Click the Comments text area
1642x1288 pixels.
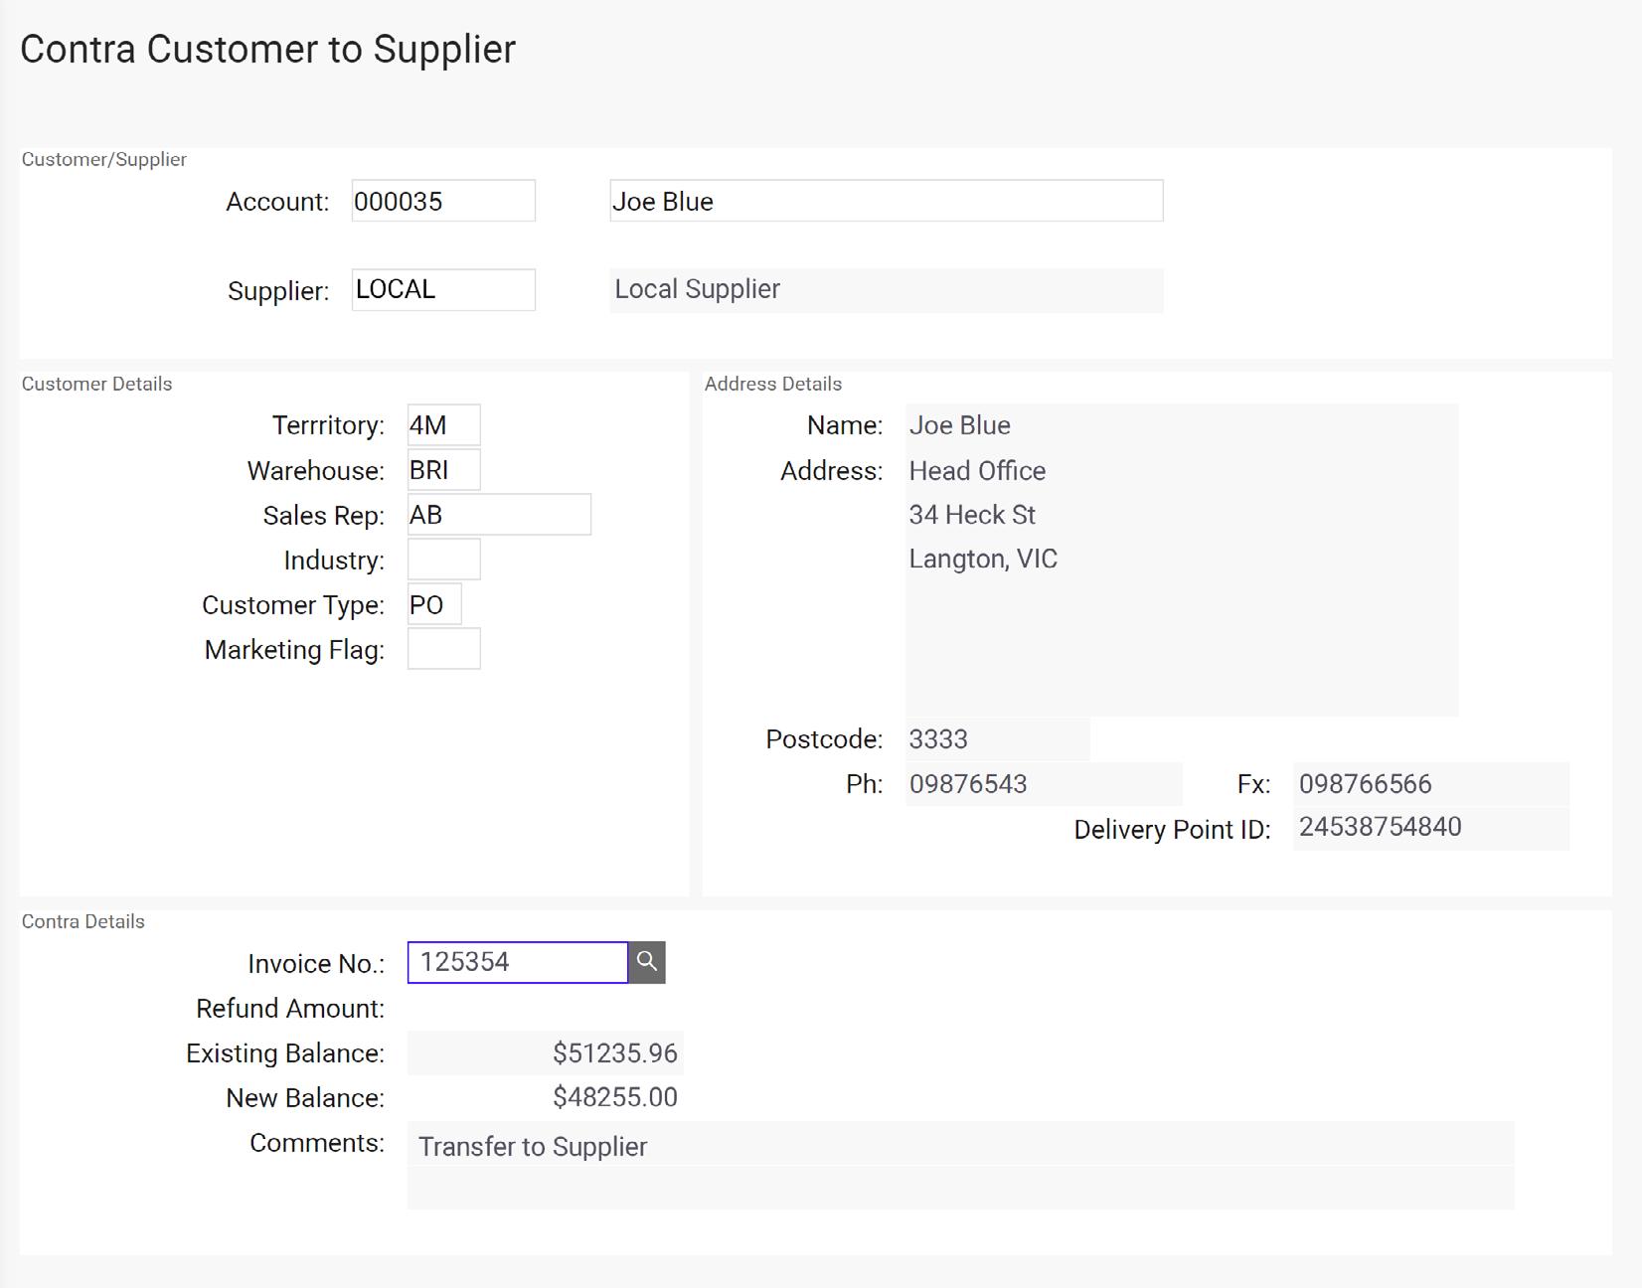(x=960, y=1165)
